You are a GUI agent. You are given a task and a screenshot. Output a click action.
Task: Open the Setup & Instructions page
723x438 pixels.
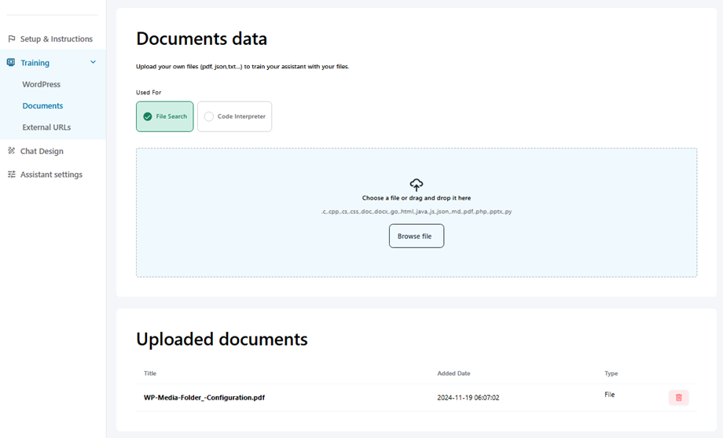click(x=56, y=39)
